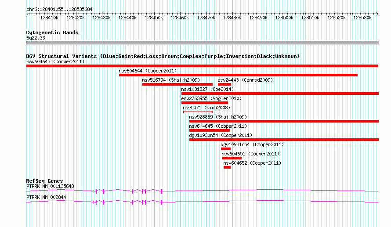This screenshot has width=391, height=227.
Task: Click the nsv604644 (Cooper2011) label
Action: pyautogui.click(x=148, y=71)
